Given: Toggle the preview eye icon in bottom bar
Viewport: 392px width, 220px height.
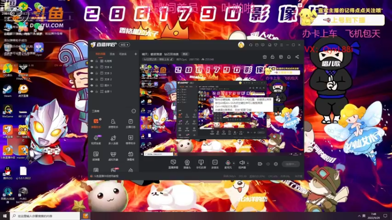Looking at the screenshot, I should 268,164.
